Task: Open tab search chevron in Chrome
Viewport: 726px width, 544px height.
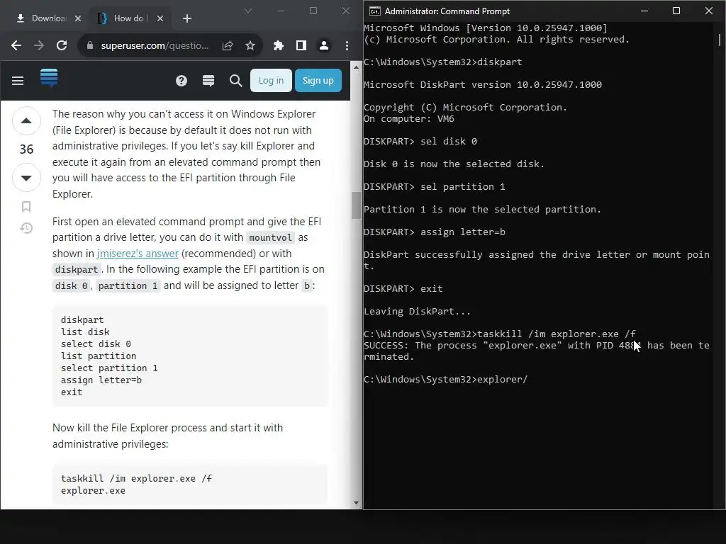Action: click(248, 11)
